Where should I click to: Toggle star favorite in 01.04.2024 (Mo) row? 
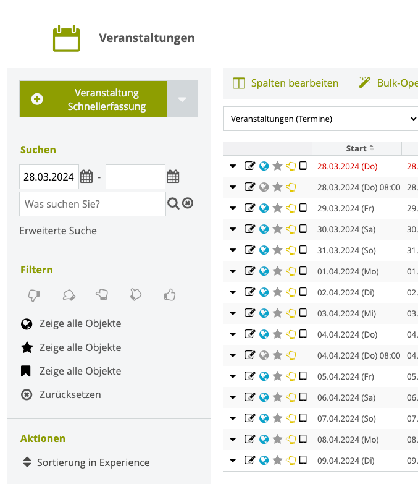coord(277,271)
